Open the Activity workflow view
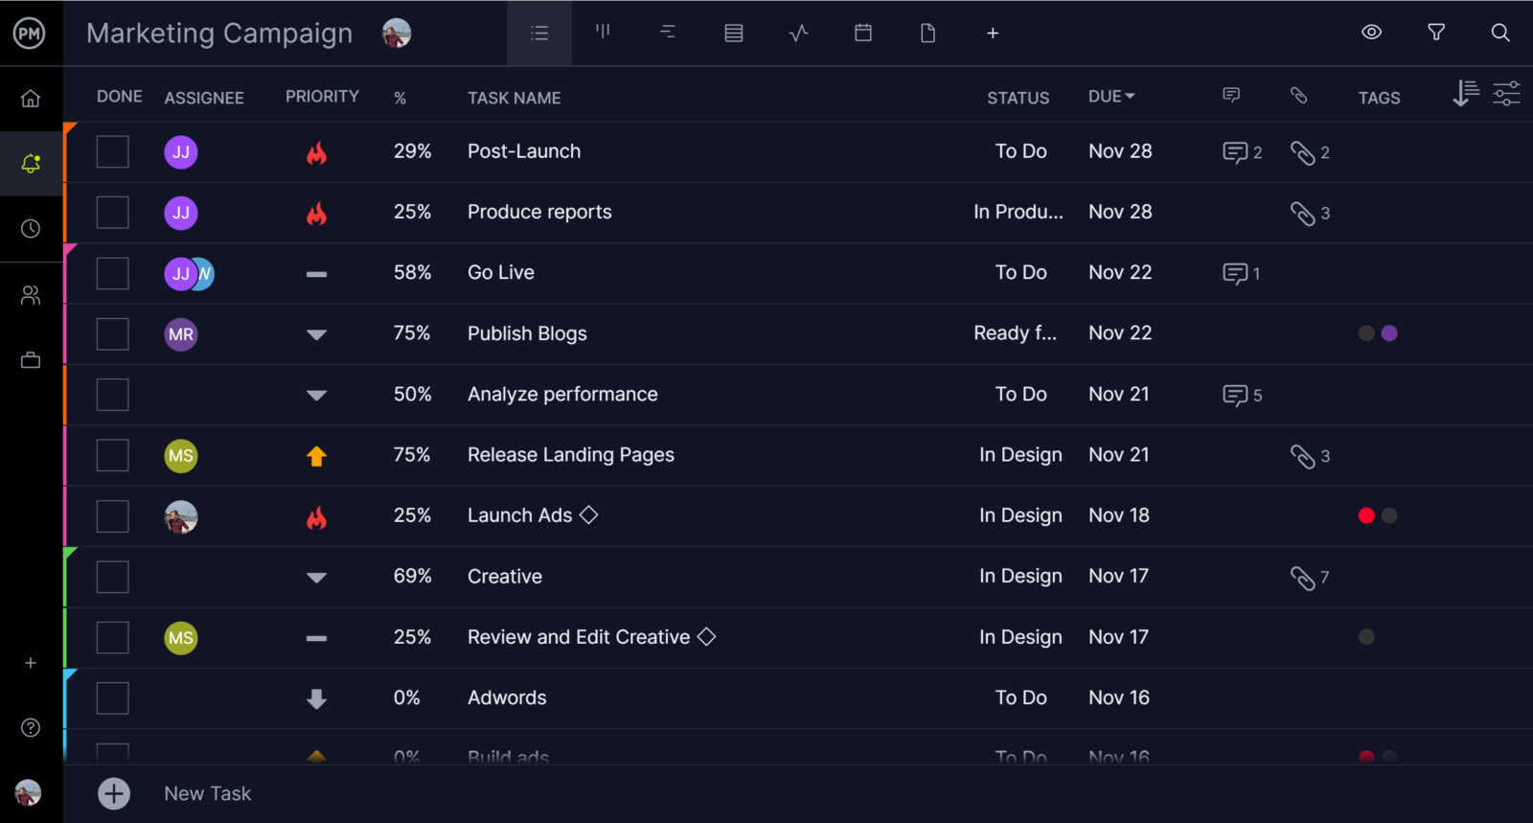 (798, 33)
